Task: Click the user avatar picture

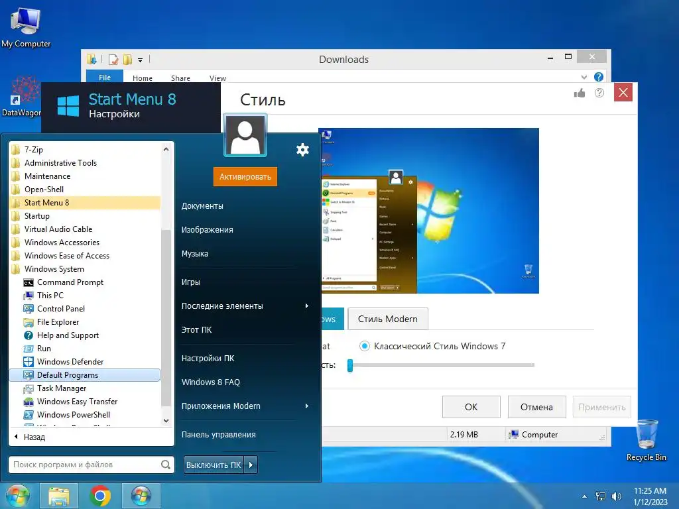Action: [x=245, y=135]
